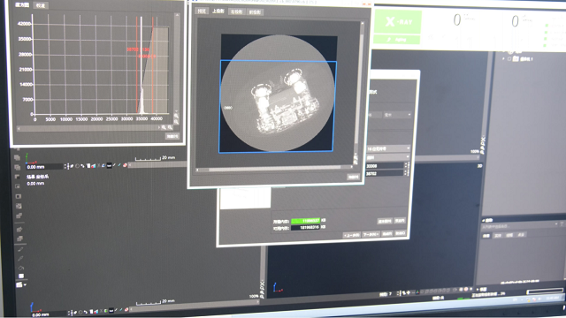This screenshot has width=566, height=318.
Task: Click the black rectangle icon in slice toolbar
Action: [x=109, y=165]
